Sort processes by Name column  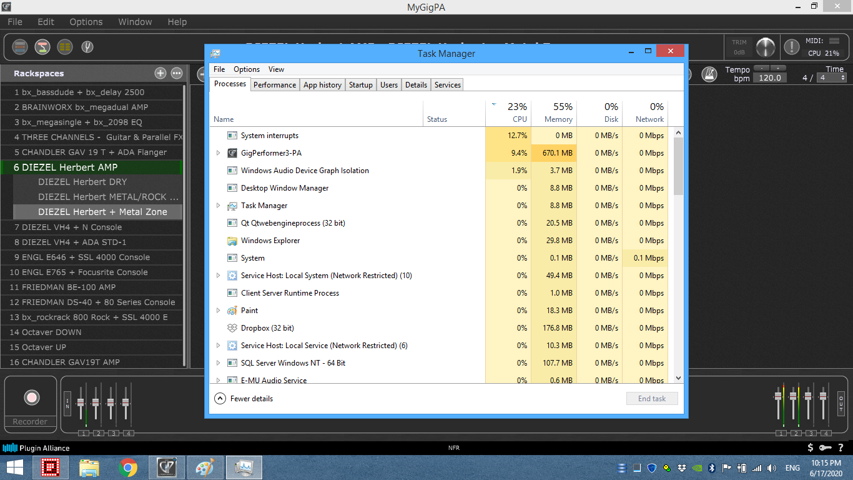point(317,113)
